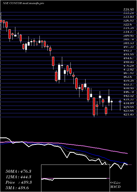137x192 pixels.
Task: Click the 12MA : 444.3 readout
Action: click(18, 177)
